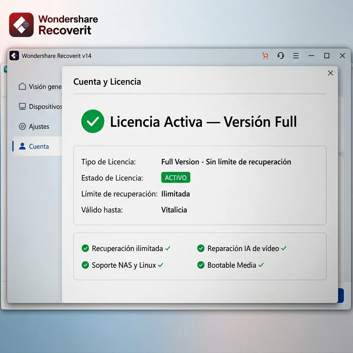
Task: Click the large green license checkmark
Action: [x=93, y=121]
